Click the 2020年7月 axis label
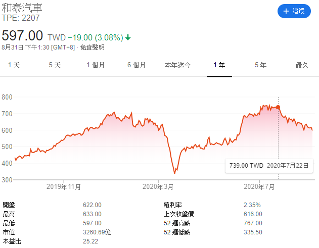319x248 pixels. (x=259, y=186)
